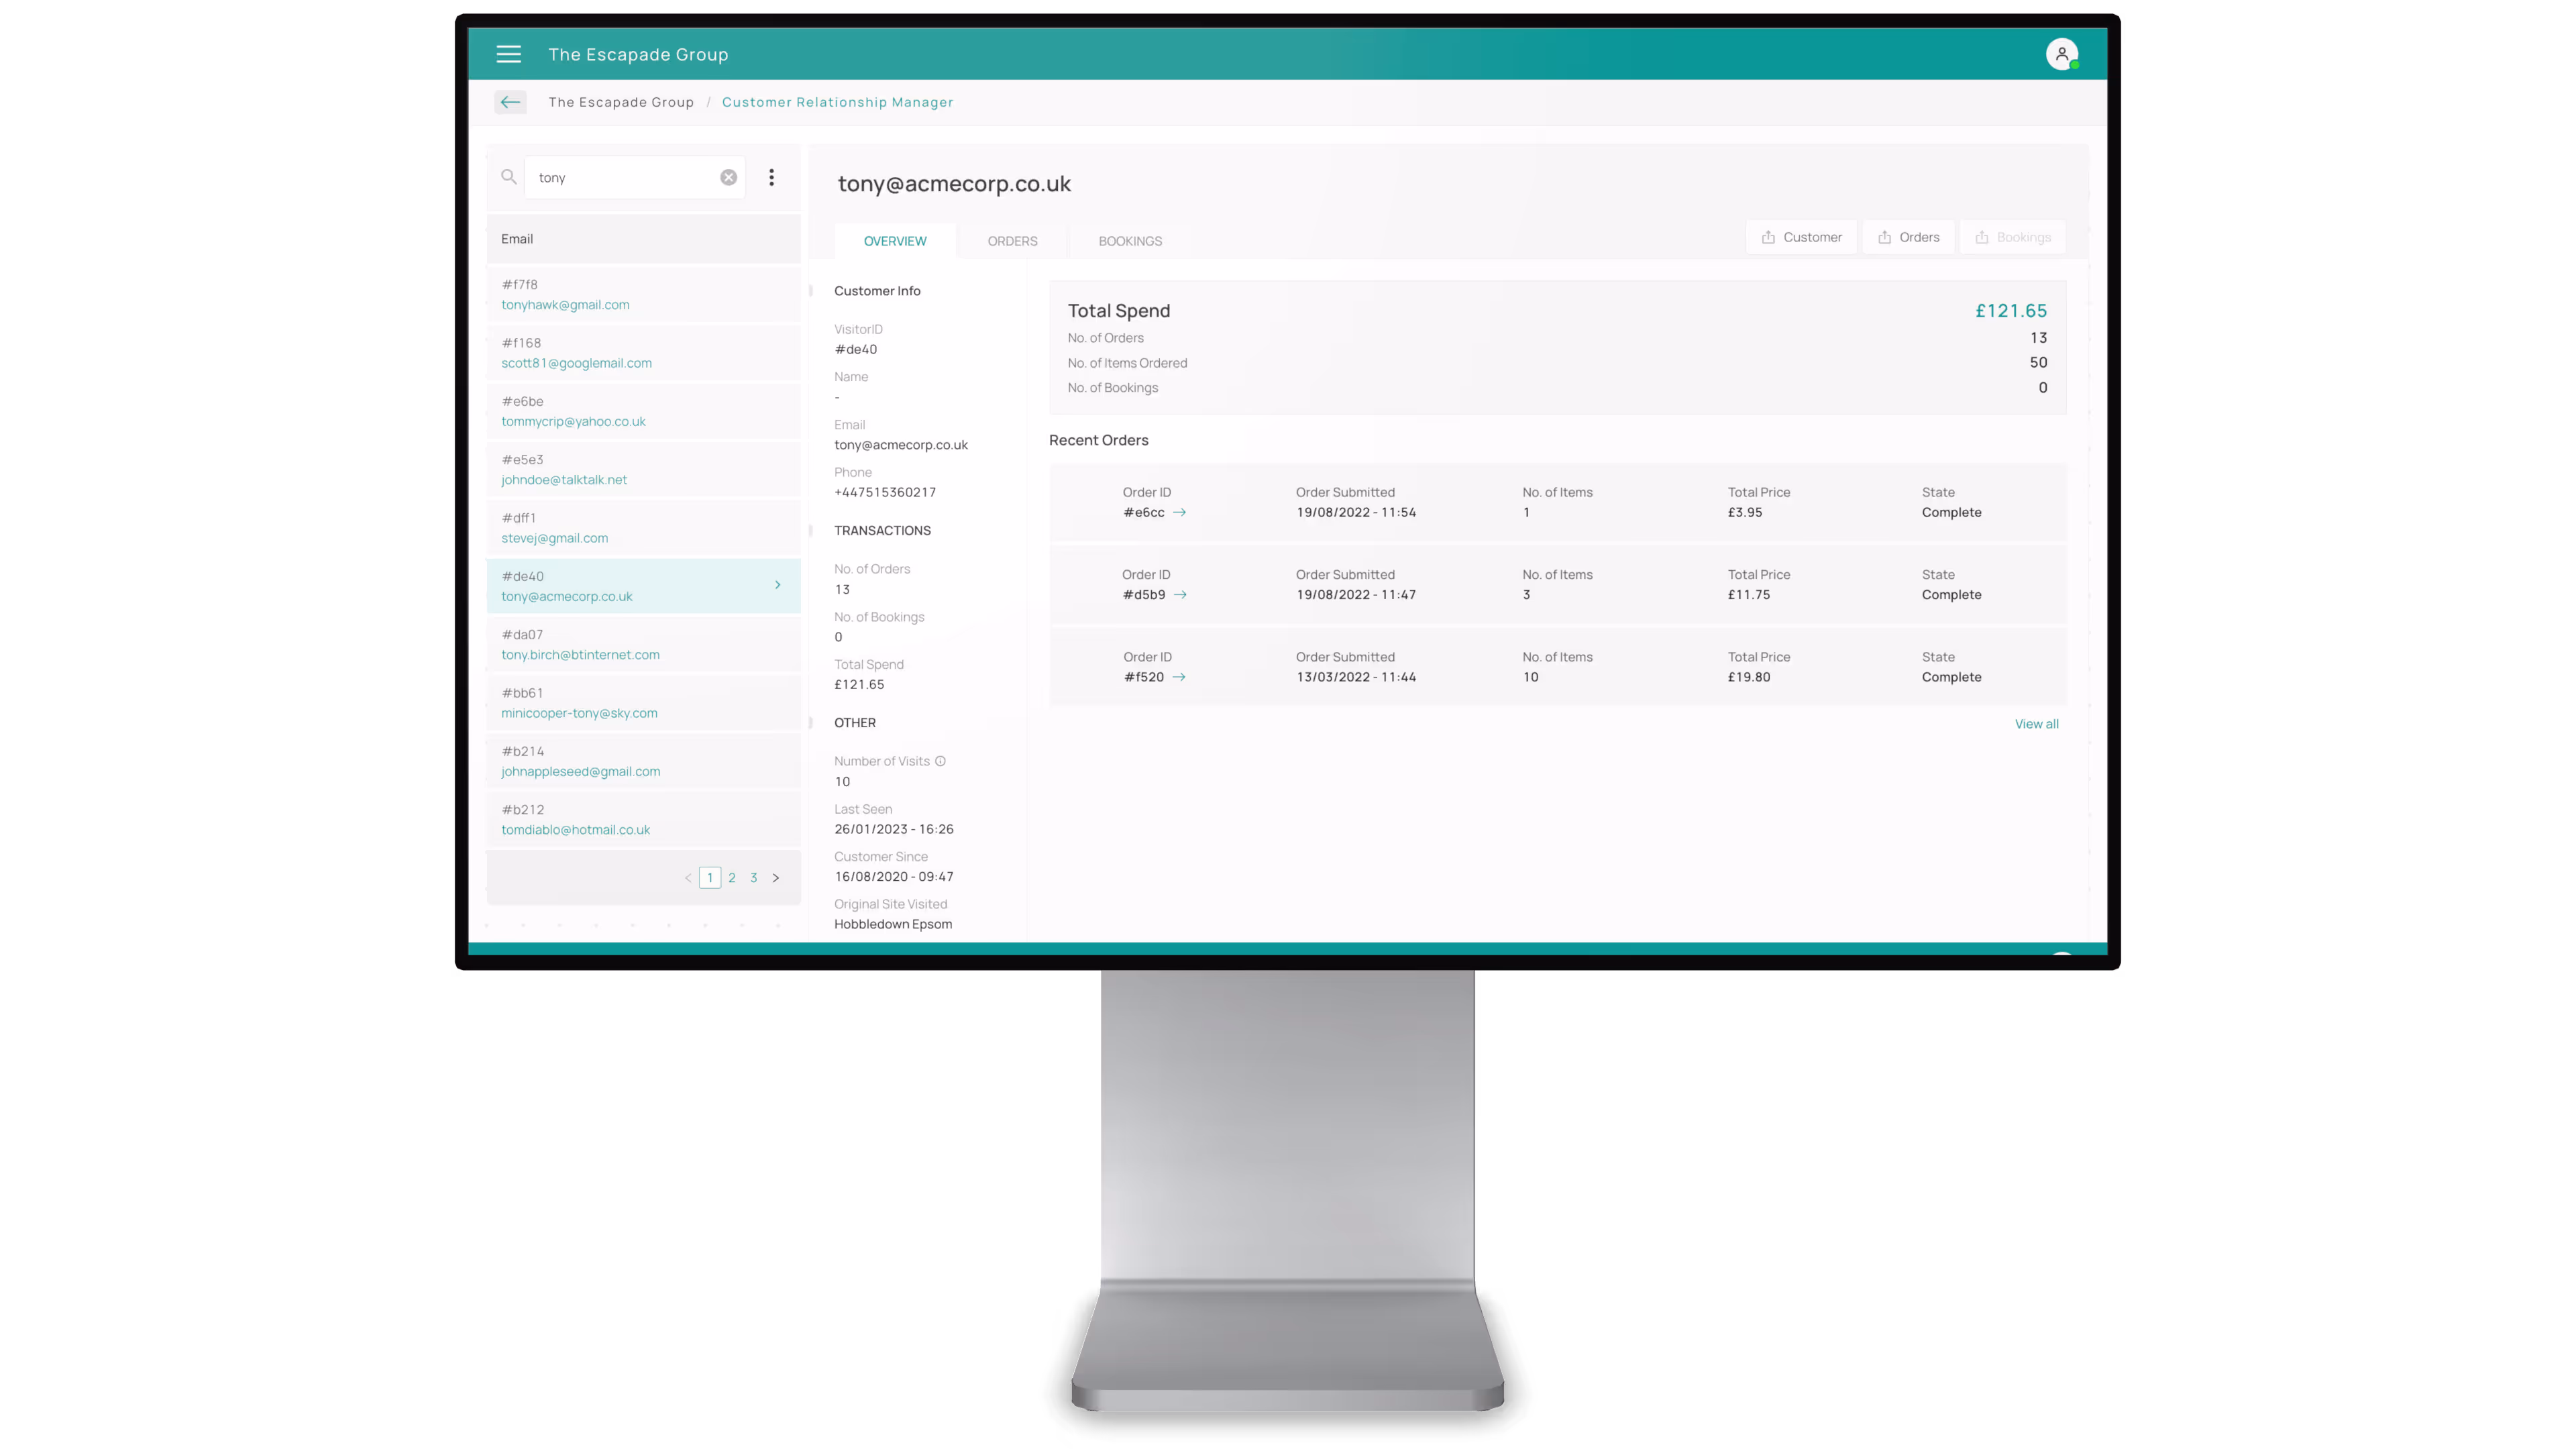Viewport: 2576px width, 1449px height.
Task: Go to next page of customer results
Action: pyautogui.click(x=775, y=878)
